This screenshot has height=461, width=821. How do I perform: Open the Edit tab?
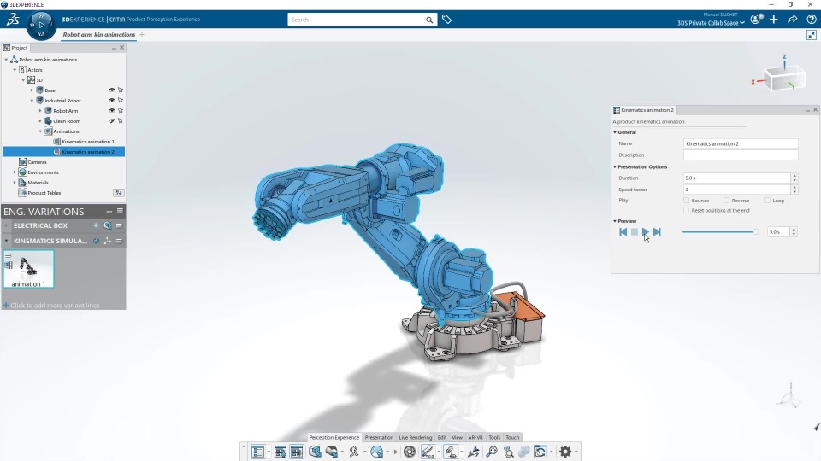[442, 437]
